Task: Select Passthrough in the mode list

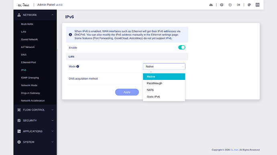Action: pos(164,83)
